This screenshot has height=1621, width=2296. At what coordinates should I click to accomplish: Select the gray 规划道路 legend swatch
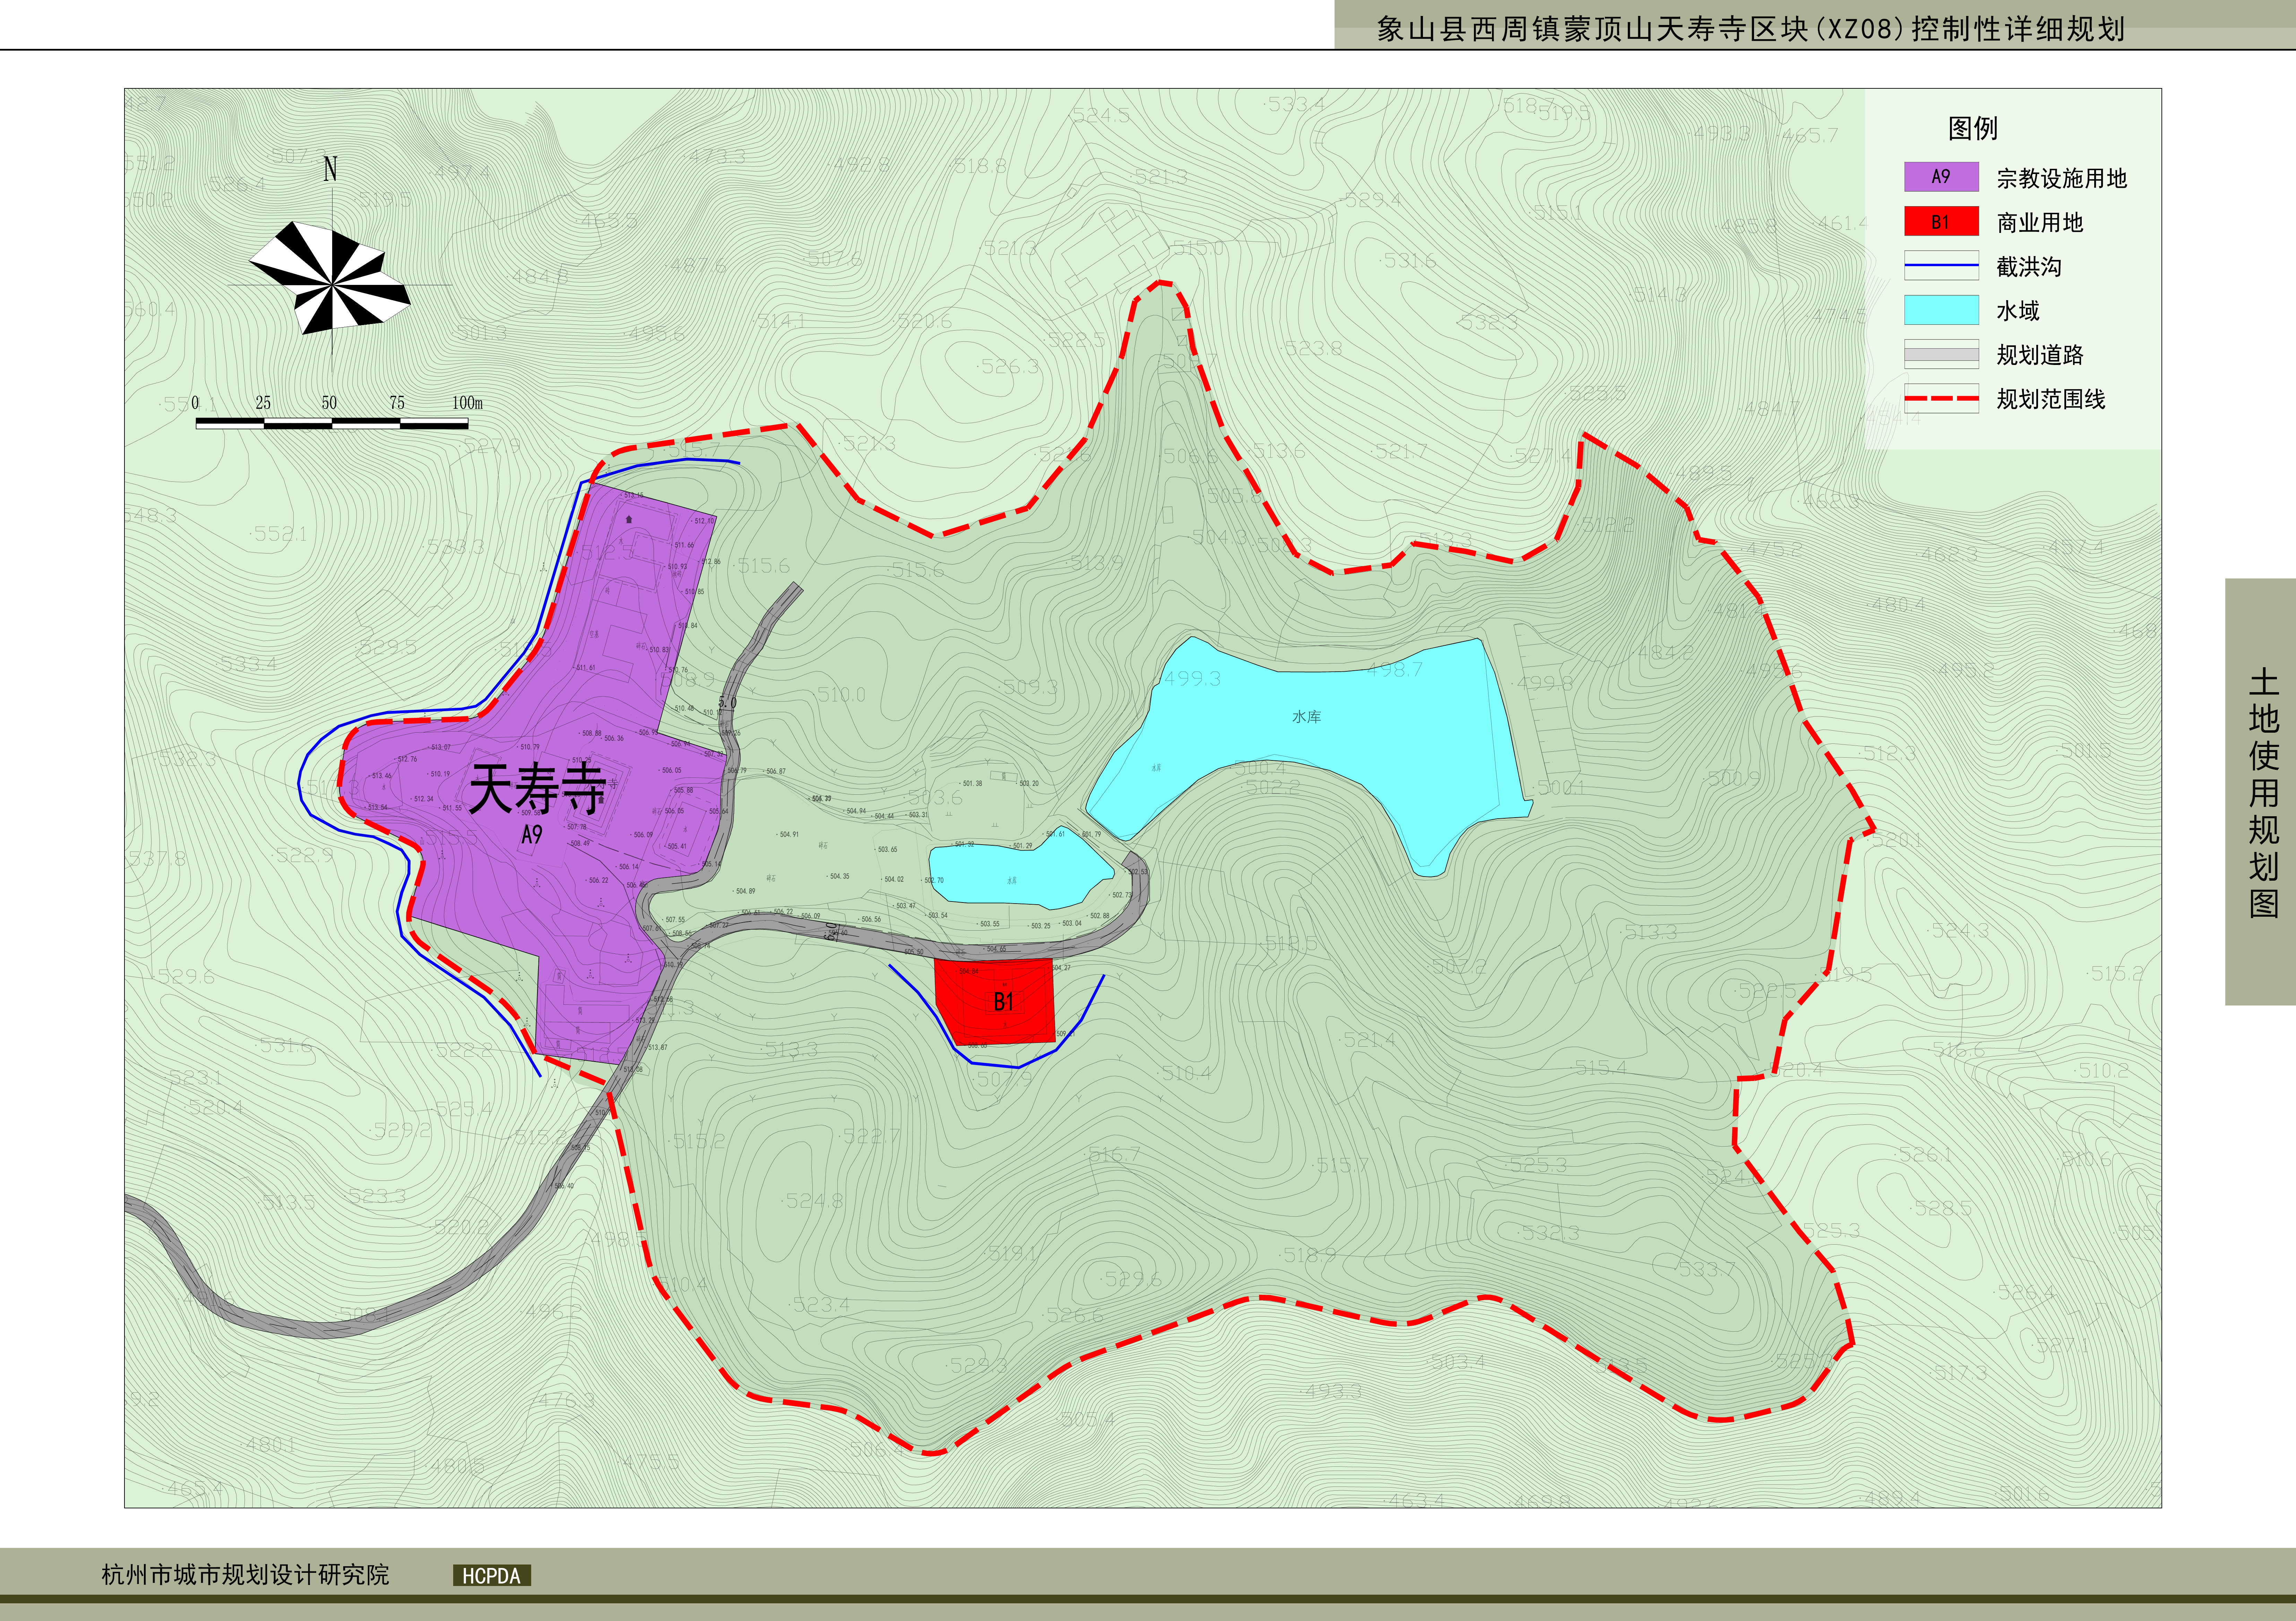(x=1941, y=354)
